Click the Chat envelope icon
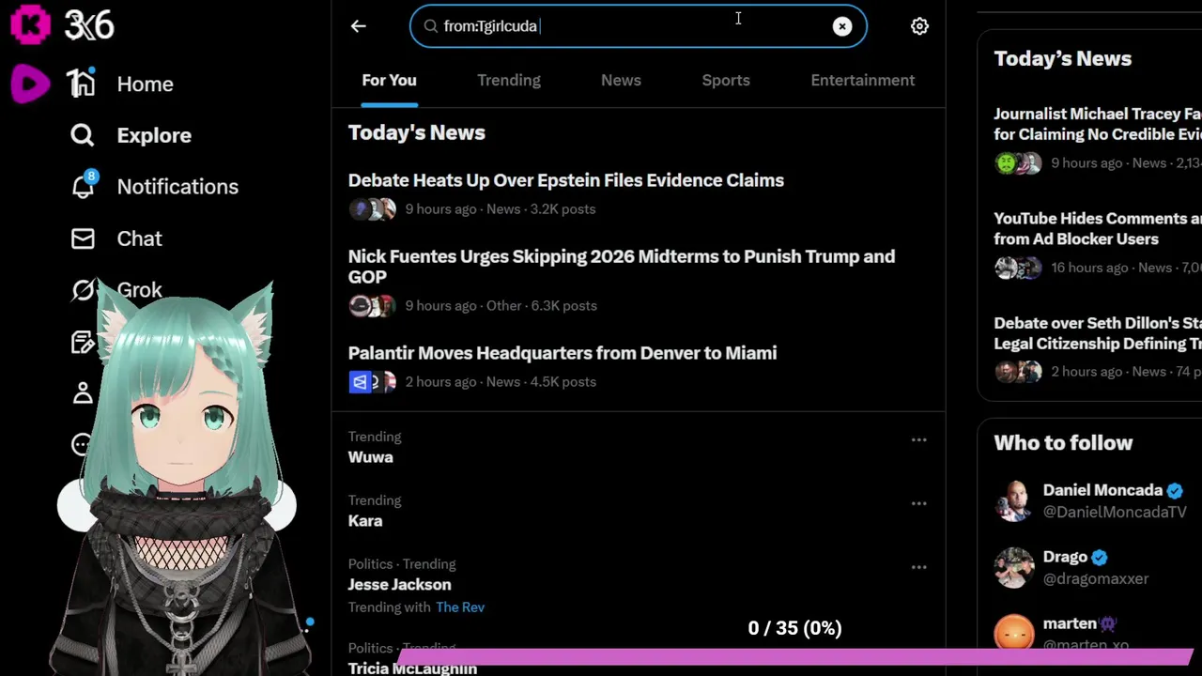 (x=83, y=238)
